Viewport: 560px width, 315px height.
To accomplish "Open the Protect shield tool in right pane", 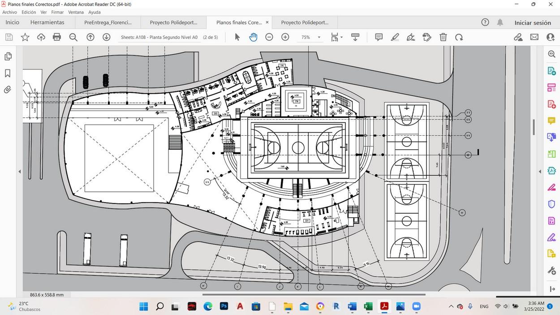I will click(x=551, y=204).
